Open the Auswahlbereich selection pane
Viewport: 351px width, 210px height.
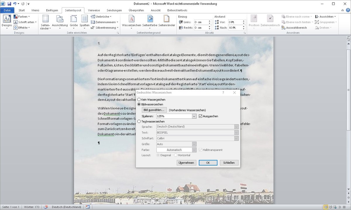click(x=294, y=28)
